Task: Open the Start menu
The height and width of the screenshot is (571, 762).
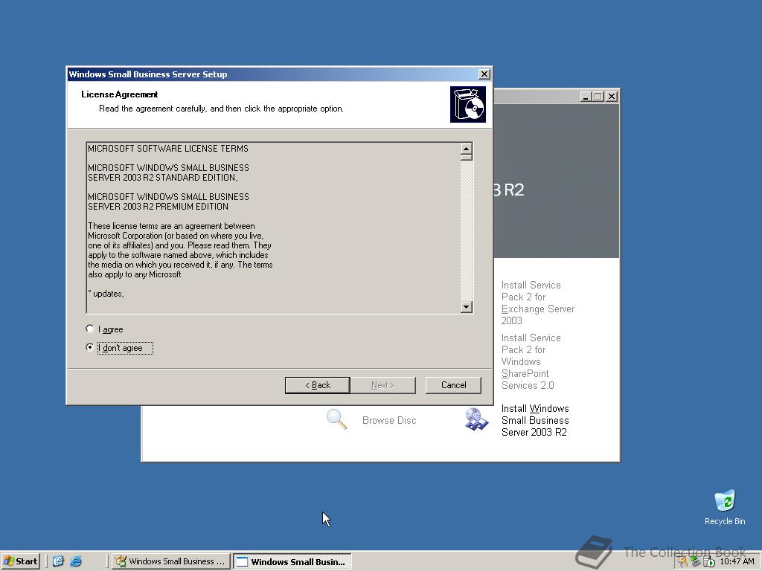Action: [x=20, y=561]
